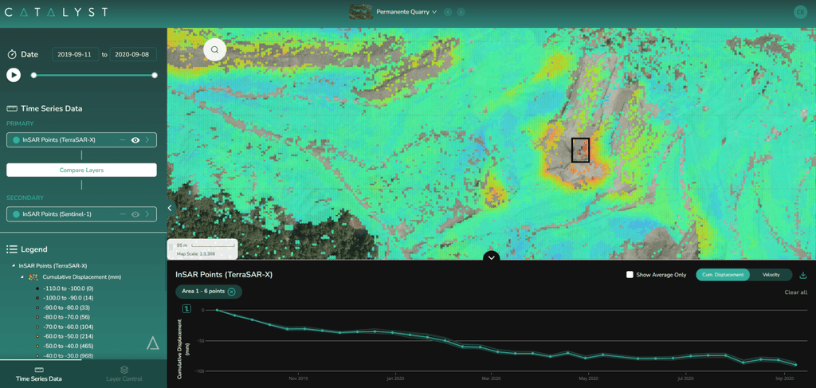This screenshot has width=816, height=388.
Task: Click the timeline slider start handle
Action: 33,76
